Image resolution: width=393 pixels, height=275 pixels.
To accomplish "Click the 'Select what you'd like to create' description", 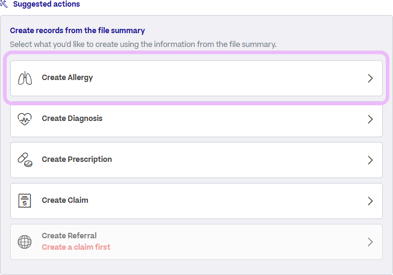I will [143, 45].
